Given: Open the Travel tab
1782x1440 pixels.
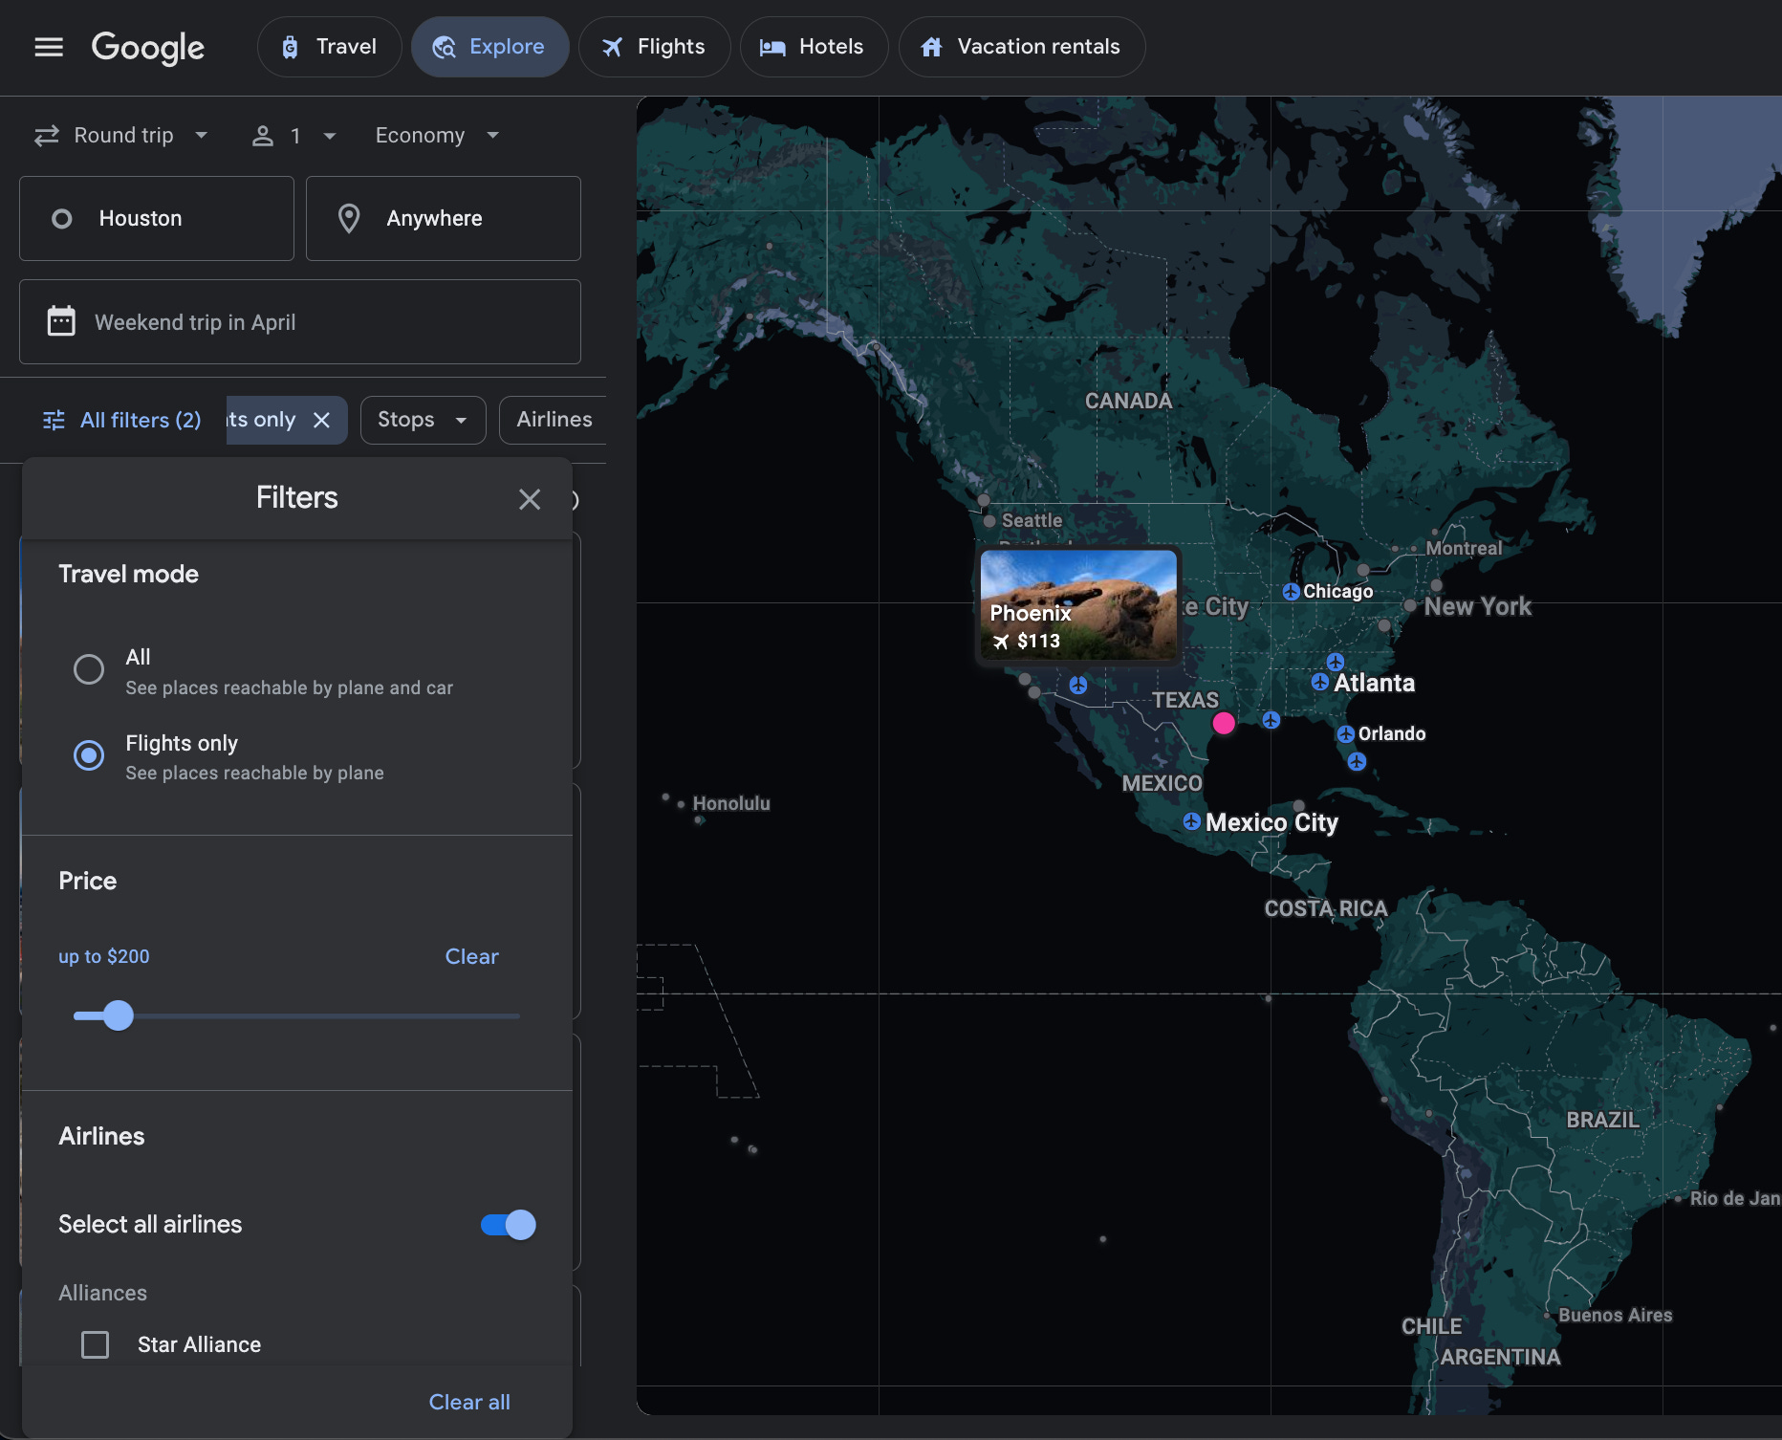Looking at the screenshot, I should click(329, 47).
